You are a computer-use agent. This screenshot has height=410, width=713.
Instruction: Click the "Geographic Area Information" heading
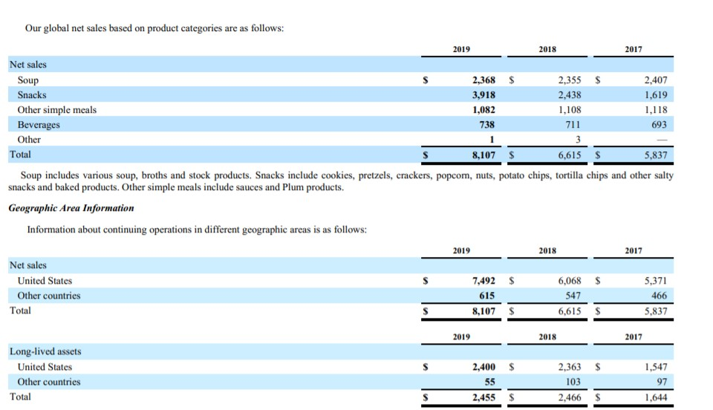pos(71,208)
